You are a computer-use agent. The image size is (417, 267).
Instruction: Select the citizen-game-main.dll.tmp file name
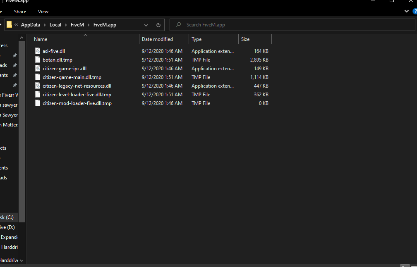[72, 77]
